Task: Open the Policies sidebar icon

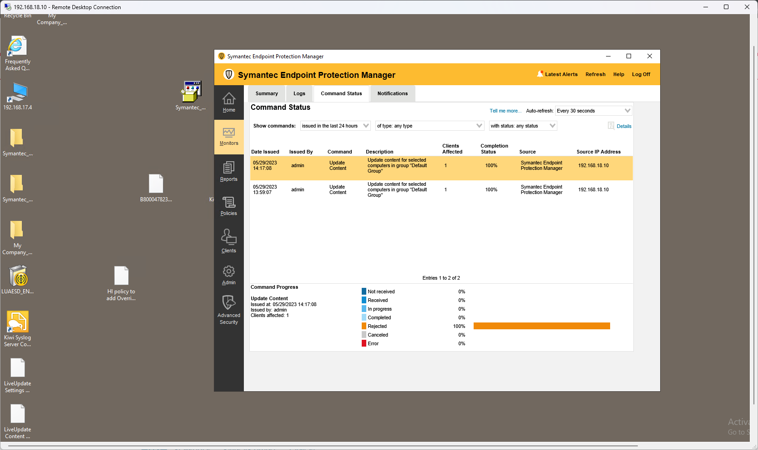Action: 229,203
